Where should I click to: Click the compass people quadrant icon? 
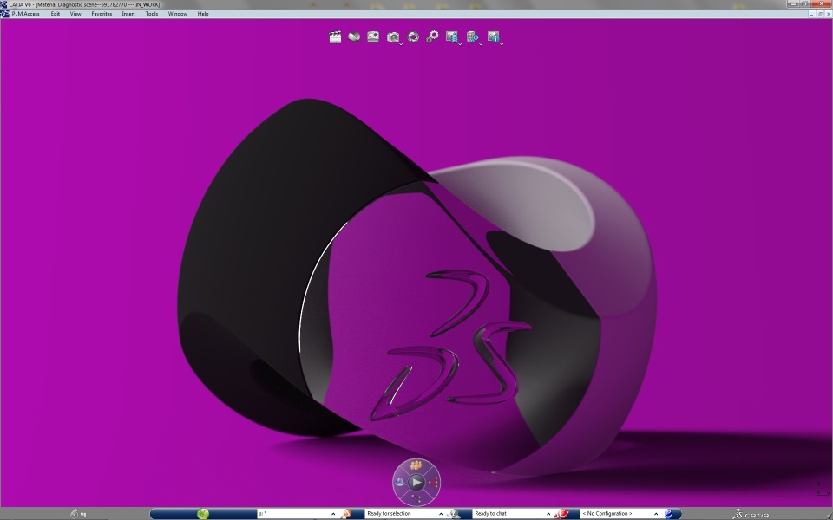tap(416, 465)
